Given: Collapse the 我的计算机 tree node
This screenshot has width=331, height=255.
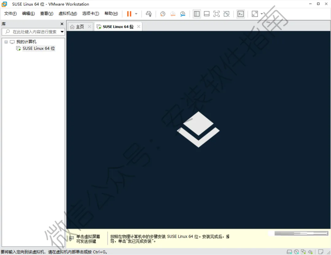Looking at the screenshot, I should [6, 42].
